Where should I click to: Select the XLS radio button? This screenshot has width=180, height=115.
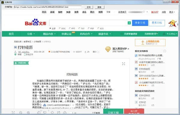(x=98, y=28)
